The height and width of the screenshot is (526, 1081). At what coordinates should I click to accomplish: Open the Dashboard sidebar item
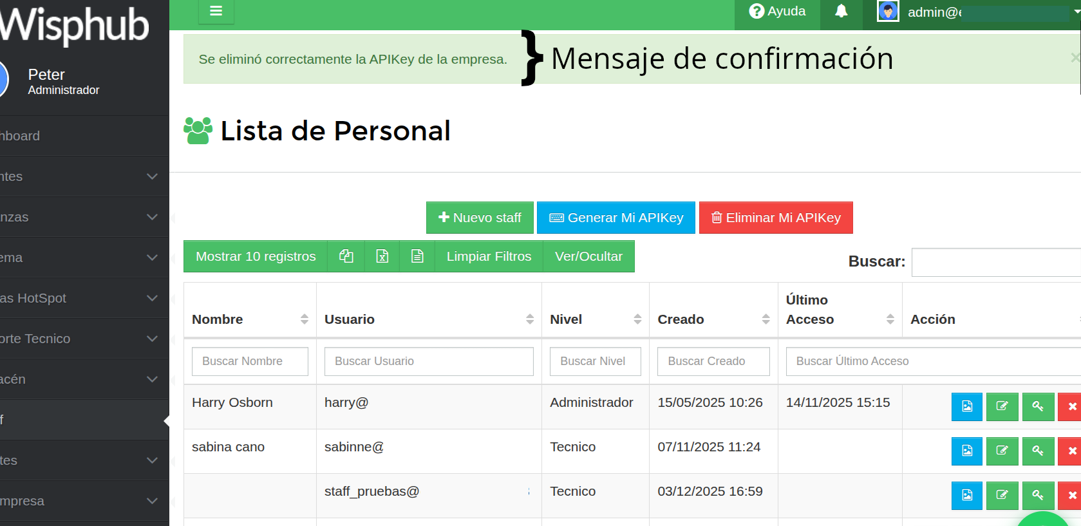[x=84, y=136]
